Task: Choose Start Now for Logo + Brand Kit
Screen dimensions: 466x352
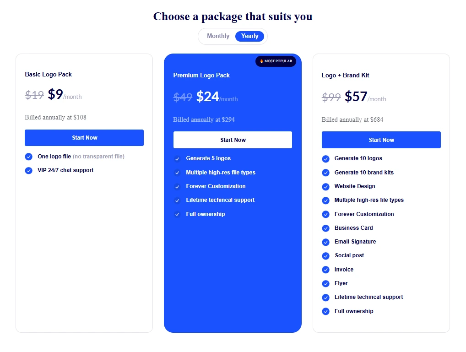Action: pos(381,140)
